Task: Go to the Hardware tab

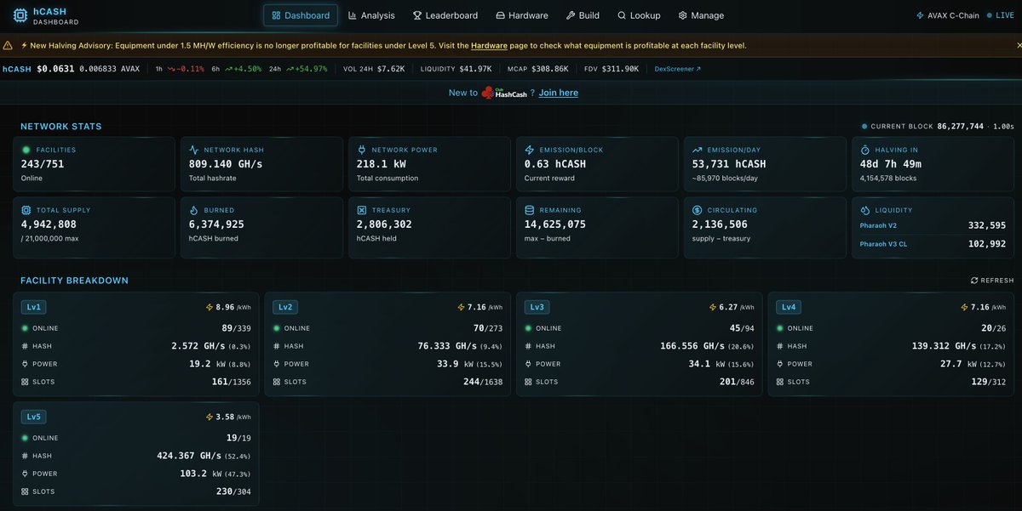Action: pyautogui.click(x=522, y=15)
